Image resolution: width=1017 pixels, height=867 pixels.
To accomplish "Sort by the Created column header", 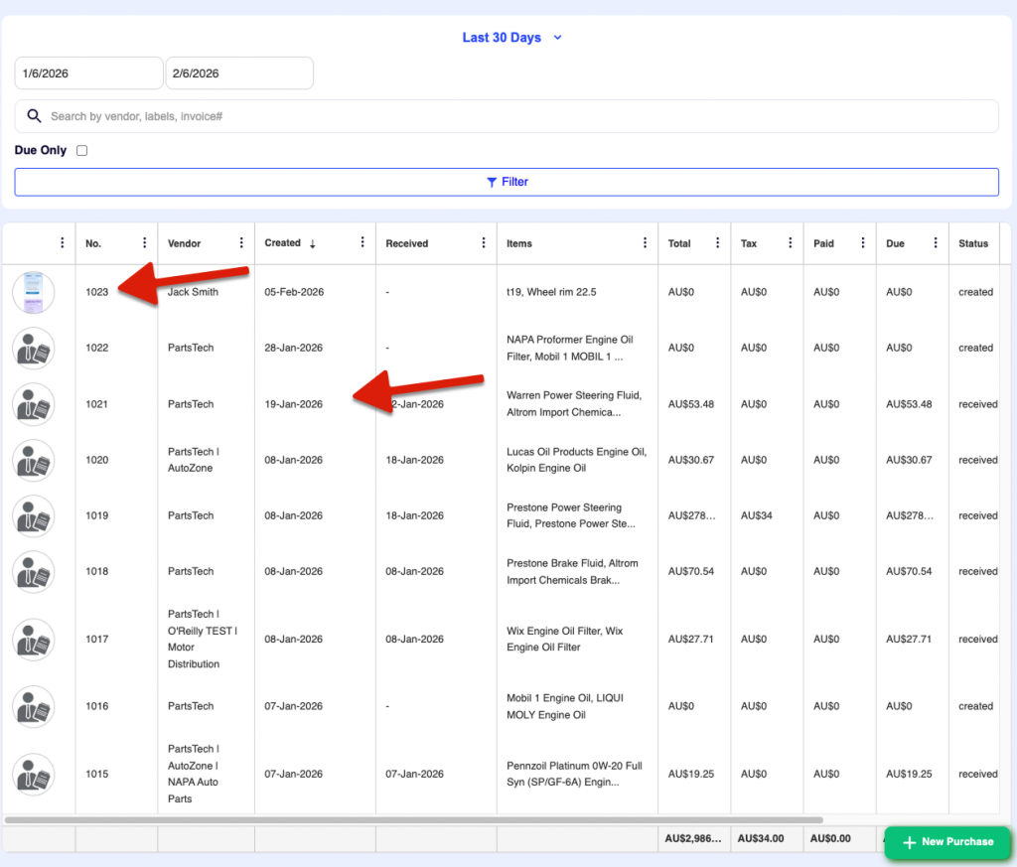I will click(x=283, y=243).
